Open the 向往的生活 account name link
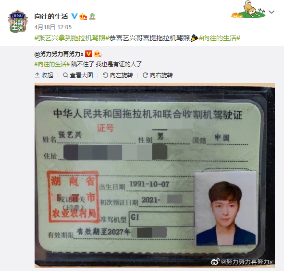Viewport: 284px width, 271px height. click(x=51, y=16)
